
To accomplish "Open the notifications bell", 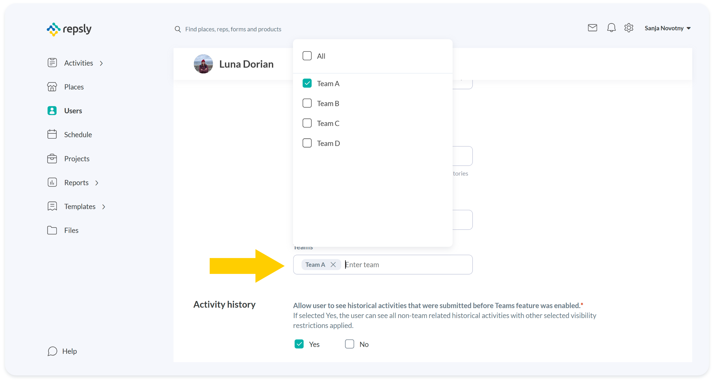I will [611, 28].
